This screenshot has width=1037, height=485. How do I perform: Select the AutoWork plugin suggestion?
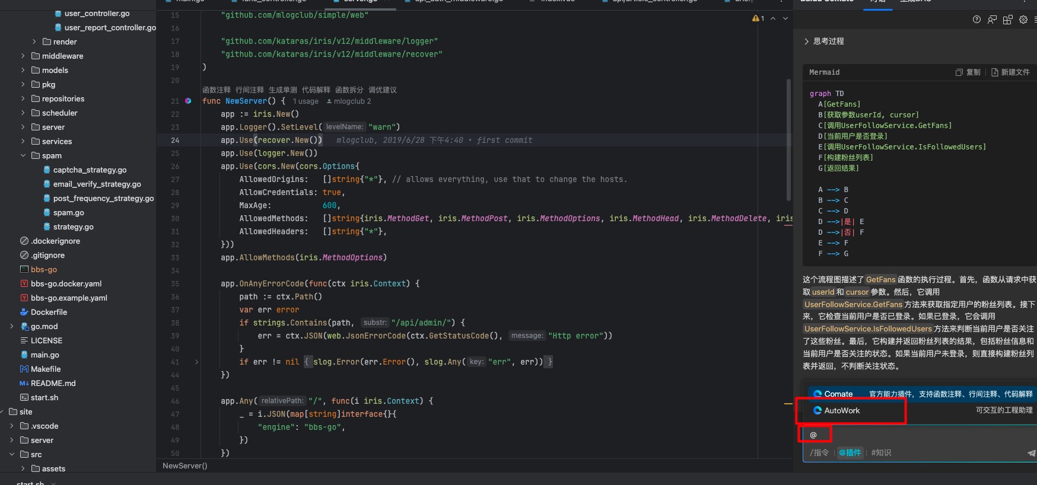(922, 410)
